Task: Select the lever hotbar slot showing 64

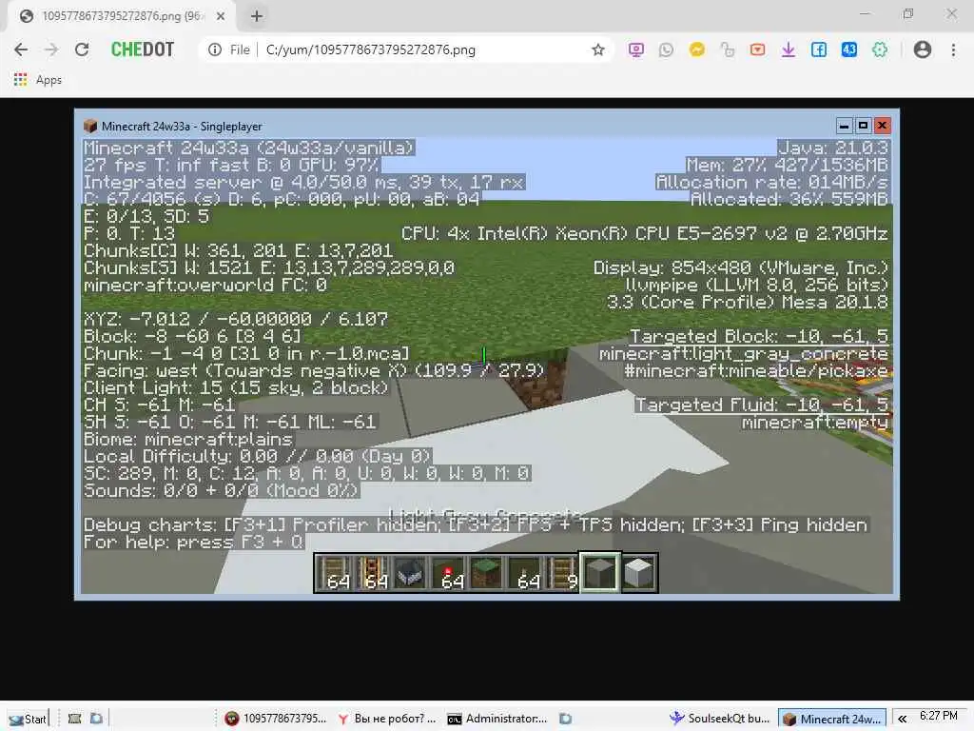Action: coord(524,572)
